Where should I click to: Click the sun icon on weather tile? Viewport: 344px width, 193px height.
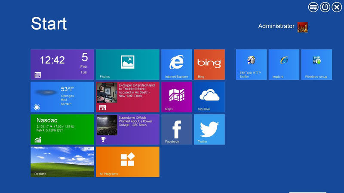(37, 107)
